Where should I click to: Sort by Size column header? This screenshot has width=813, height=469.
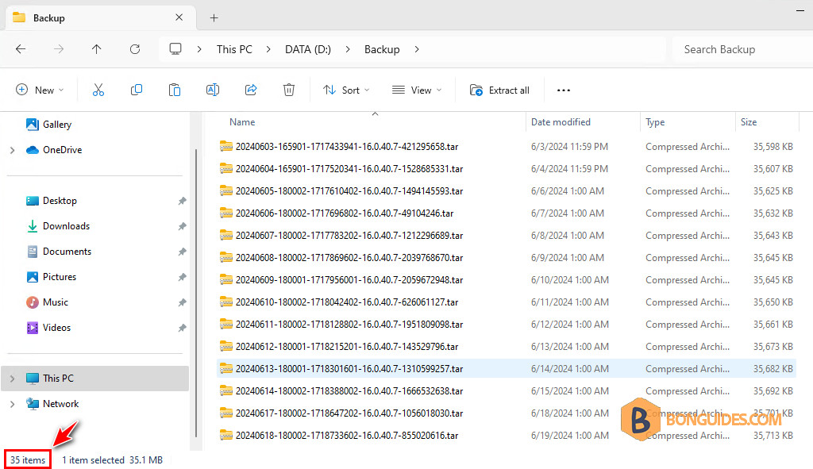(748, 122)
